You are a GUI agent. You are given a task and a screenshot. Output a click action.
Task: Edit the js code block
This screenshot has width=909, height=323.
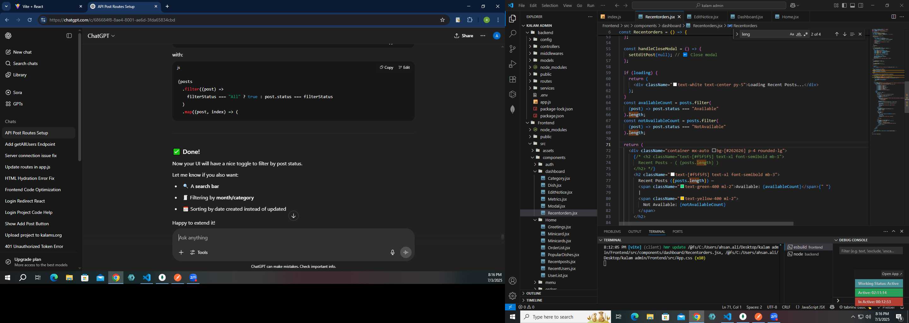pos(404,68)
